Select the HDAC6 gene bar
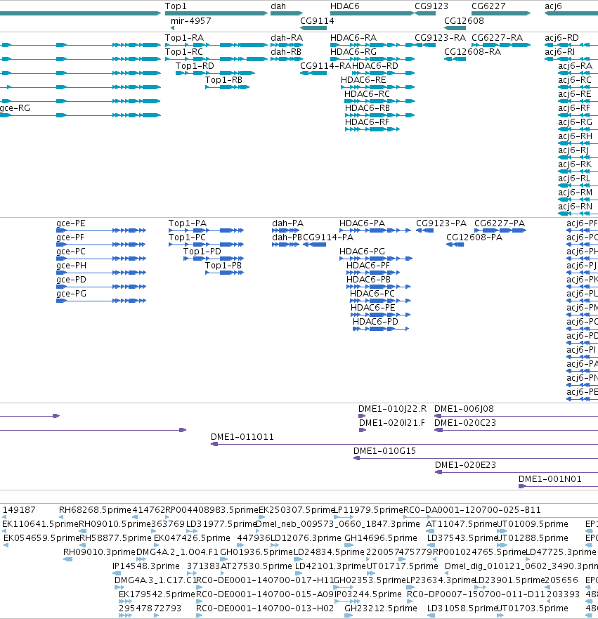This screenshot has width=598, height=619. pos(372,13)
